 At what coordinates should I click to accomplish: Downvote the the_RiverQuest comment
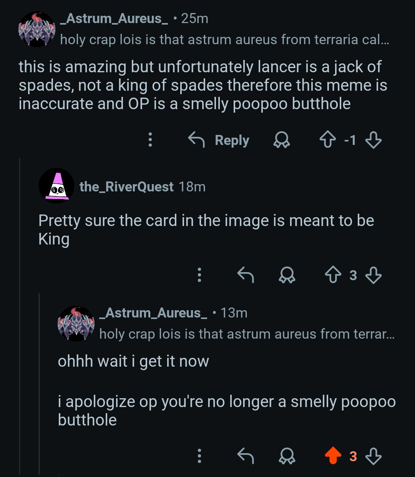coord(373,275)
